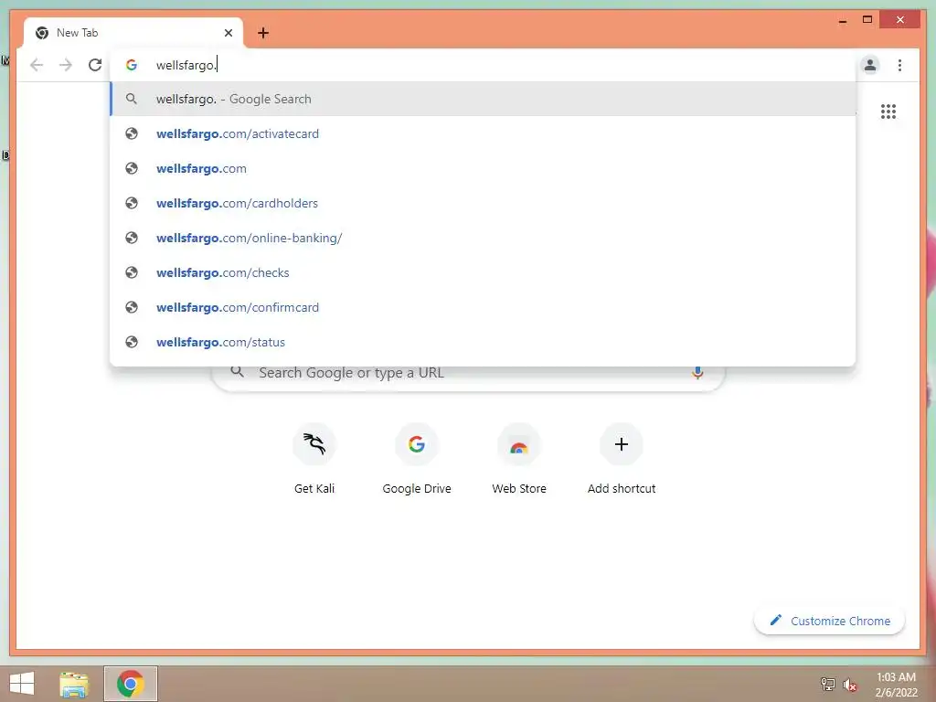Open Chrome three-dot menu
936x702 pixels.
coord(899,65)
